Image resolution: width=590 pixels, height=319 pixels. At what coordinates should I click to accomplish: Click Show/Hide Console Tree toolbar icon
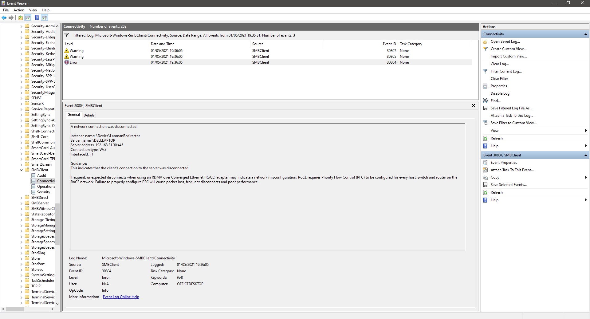point(28,18)
